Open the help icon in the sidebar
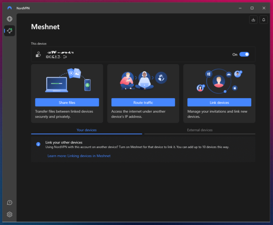This screenshot has height=225, width=273. [10, 203]
